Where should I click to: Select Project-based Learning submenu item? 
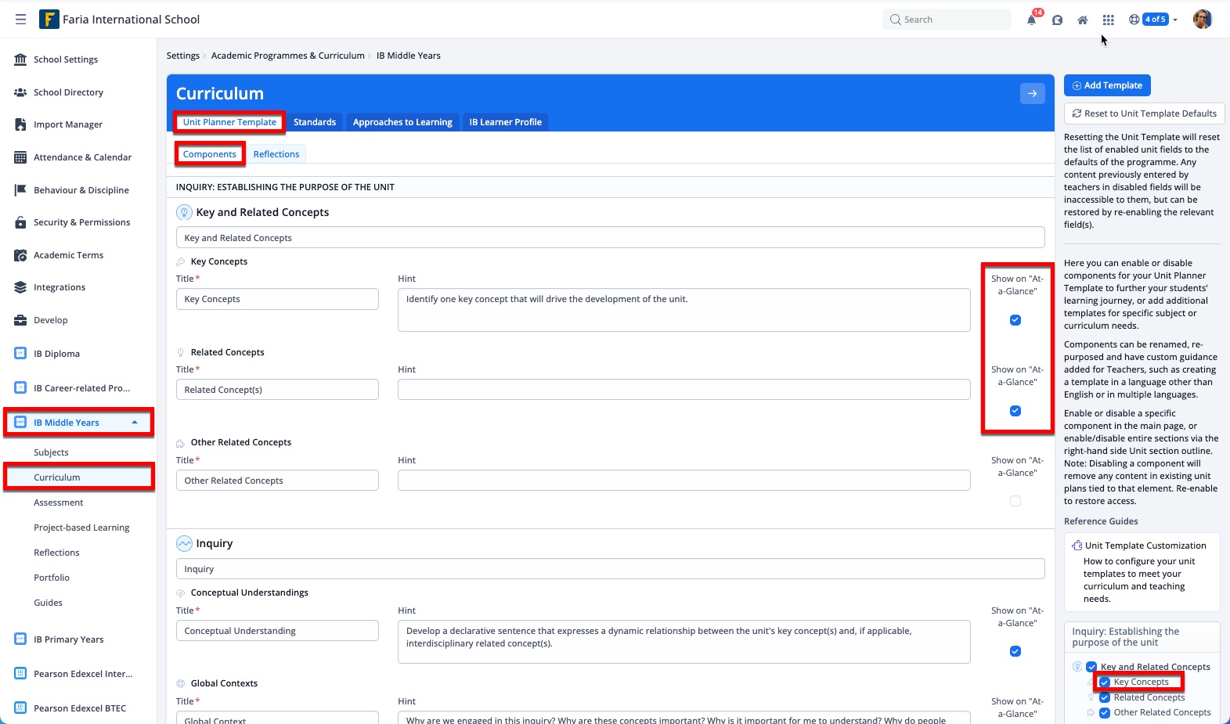(81, 528)
